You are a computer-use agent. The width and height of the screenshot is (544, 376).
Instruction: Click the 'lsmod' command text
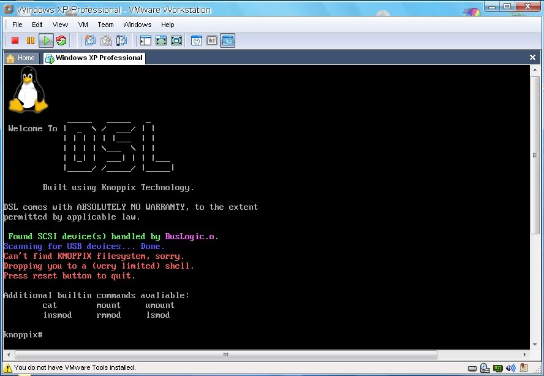click(x=158, y=315)
